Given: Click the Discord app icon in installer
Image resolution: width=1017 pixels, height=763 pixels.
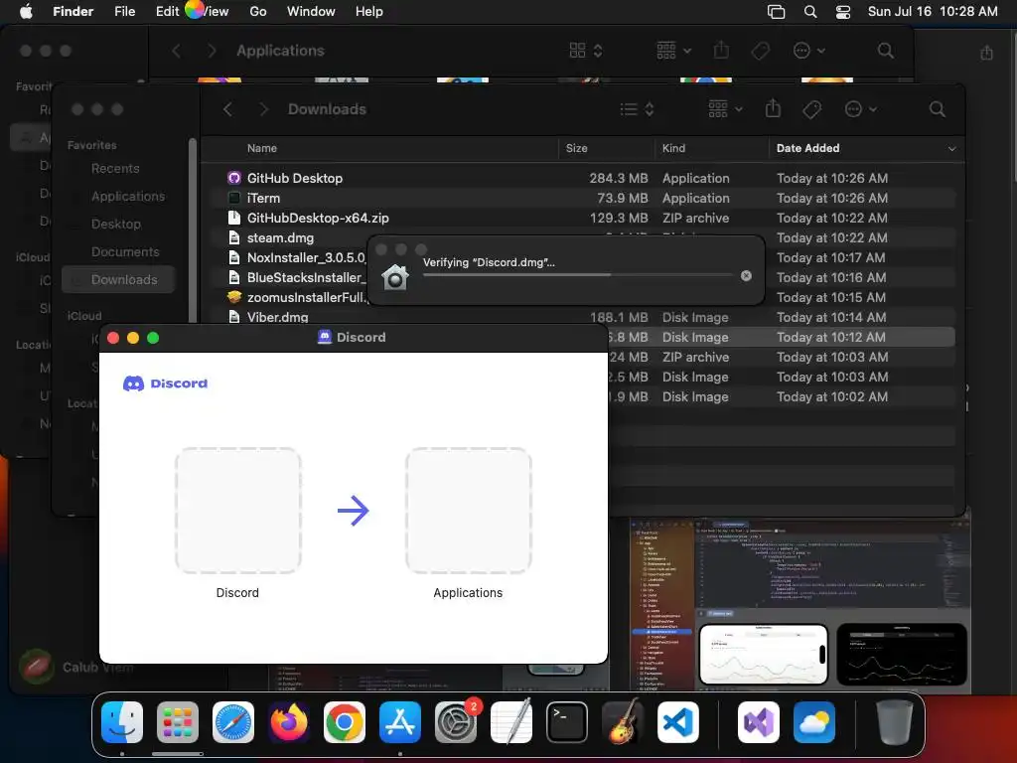Looking at the screenshot, I should 238,510.
